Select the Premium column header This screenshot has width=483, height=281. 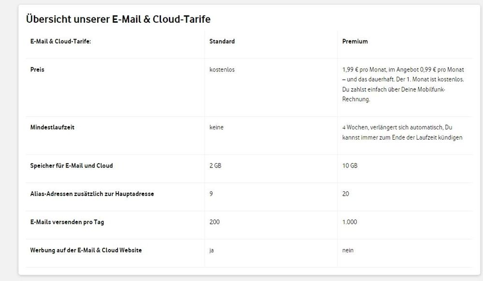[355, 42]
